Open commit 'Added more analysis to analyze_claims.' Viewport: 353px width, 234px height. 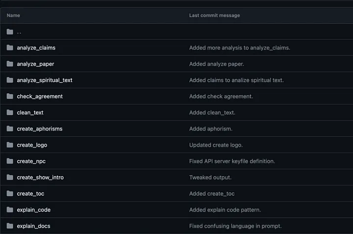pyautogui.click(x=240, y=48)
